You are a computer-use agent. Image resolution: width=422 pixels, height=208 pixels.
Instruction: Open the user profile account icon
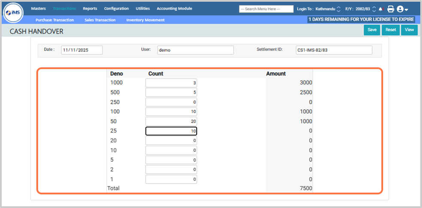(402, 9)
